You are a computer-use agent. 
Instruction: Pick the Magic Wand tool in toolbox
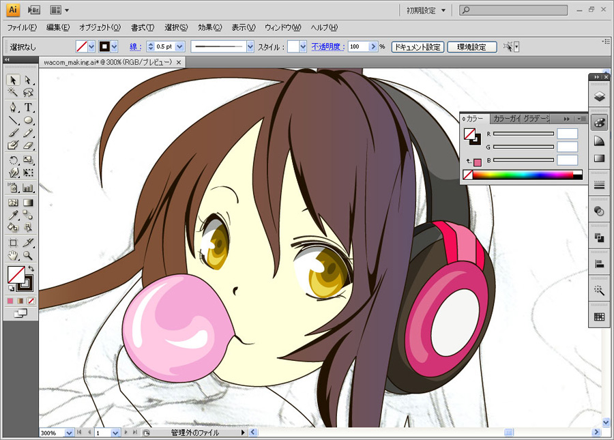point(13,93)
